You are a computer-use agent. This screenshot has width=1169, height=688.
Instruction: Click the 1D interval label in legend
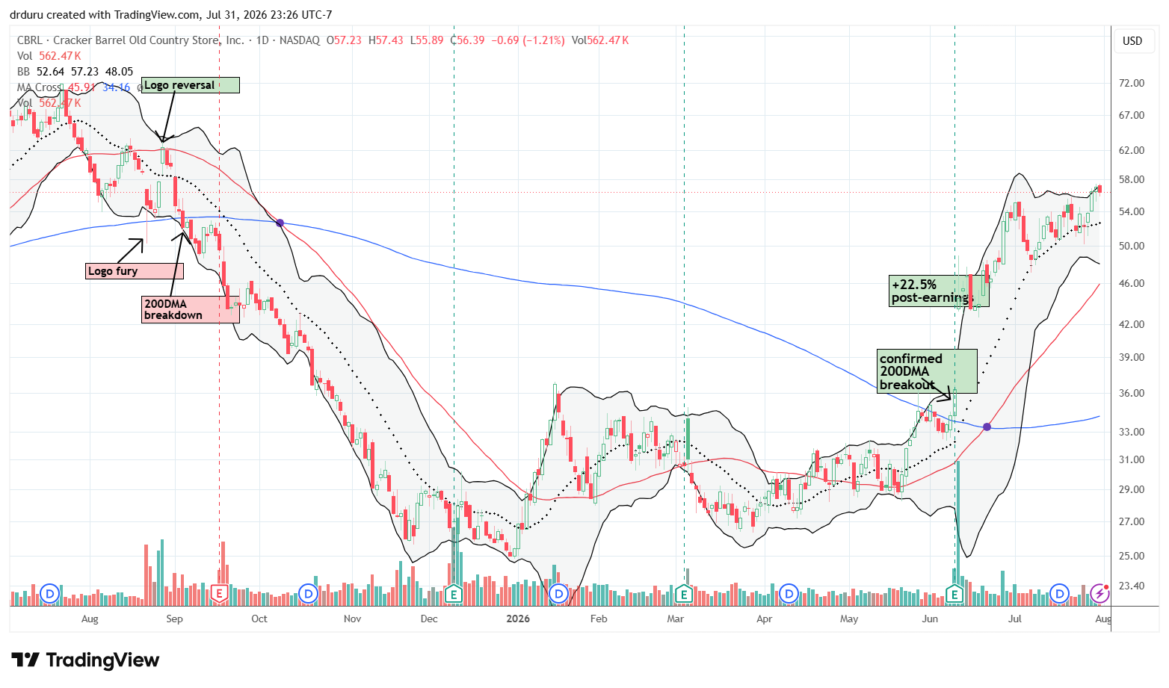pos(262,40)
